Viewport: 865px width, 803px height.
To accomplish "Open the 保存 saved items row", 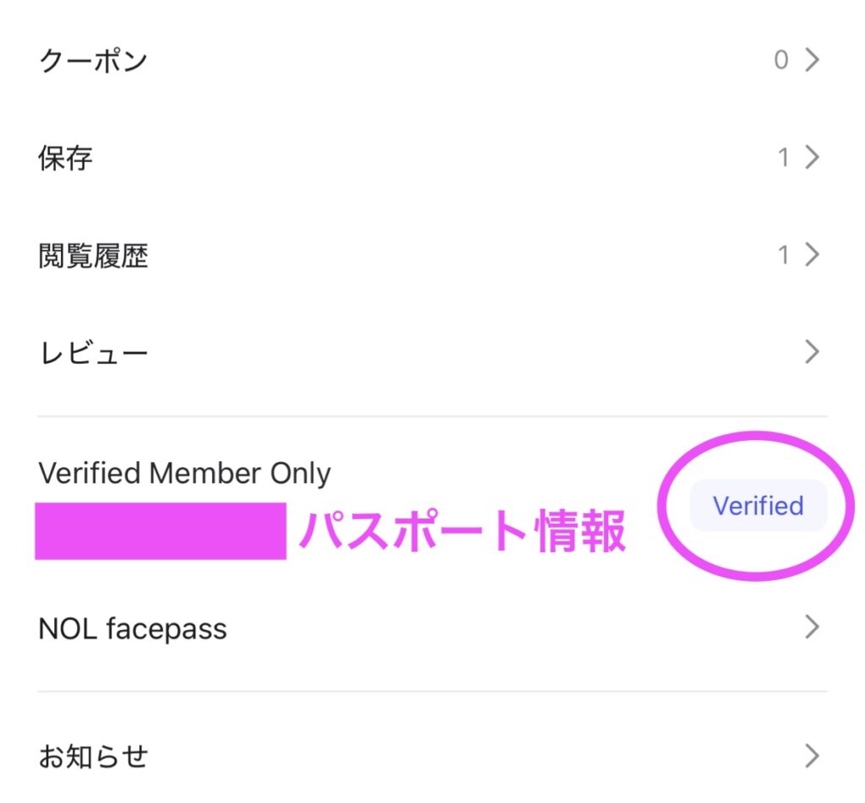I will click(x=66, y=158).
